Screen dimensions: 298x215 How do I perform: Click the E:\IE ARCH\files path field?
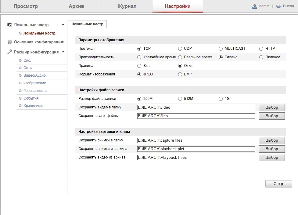[x=196, y=116]
